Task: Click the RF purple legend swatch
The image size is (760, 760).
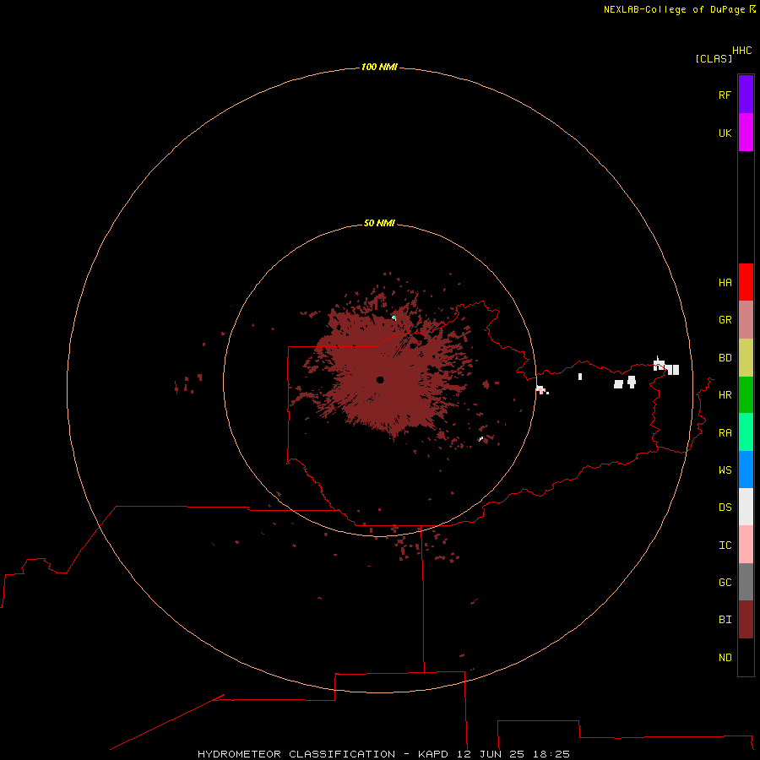Action: [746, 95]
